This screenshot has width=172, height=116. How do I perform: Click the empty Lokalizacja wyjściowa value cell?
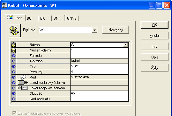click(x=99, y=83)
